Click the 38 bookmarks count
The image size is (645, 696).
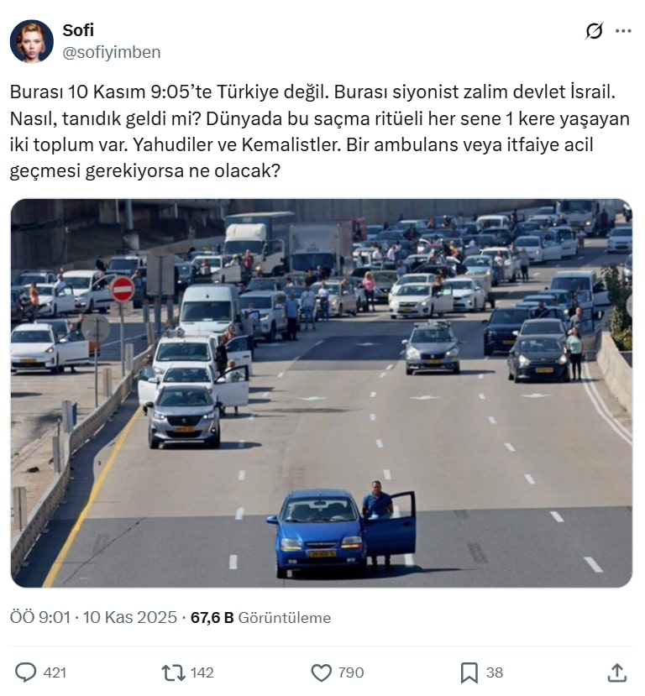click(x=495, y=672)
